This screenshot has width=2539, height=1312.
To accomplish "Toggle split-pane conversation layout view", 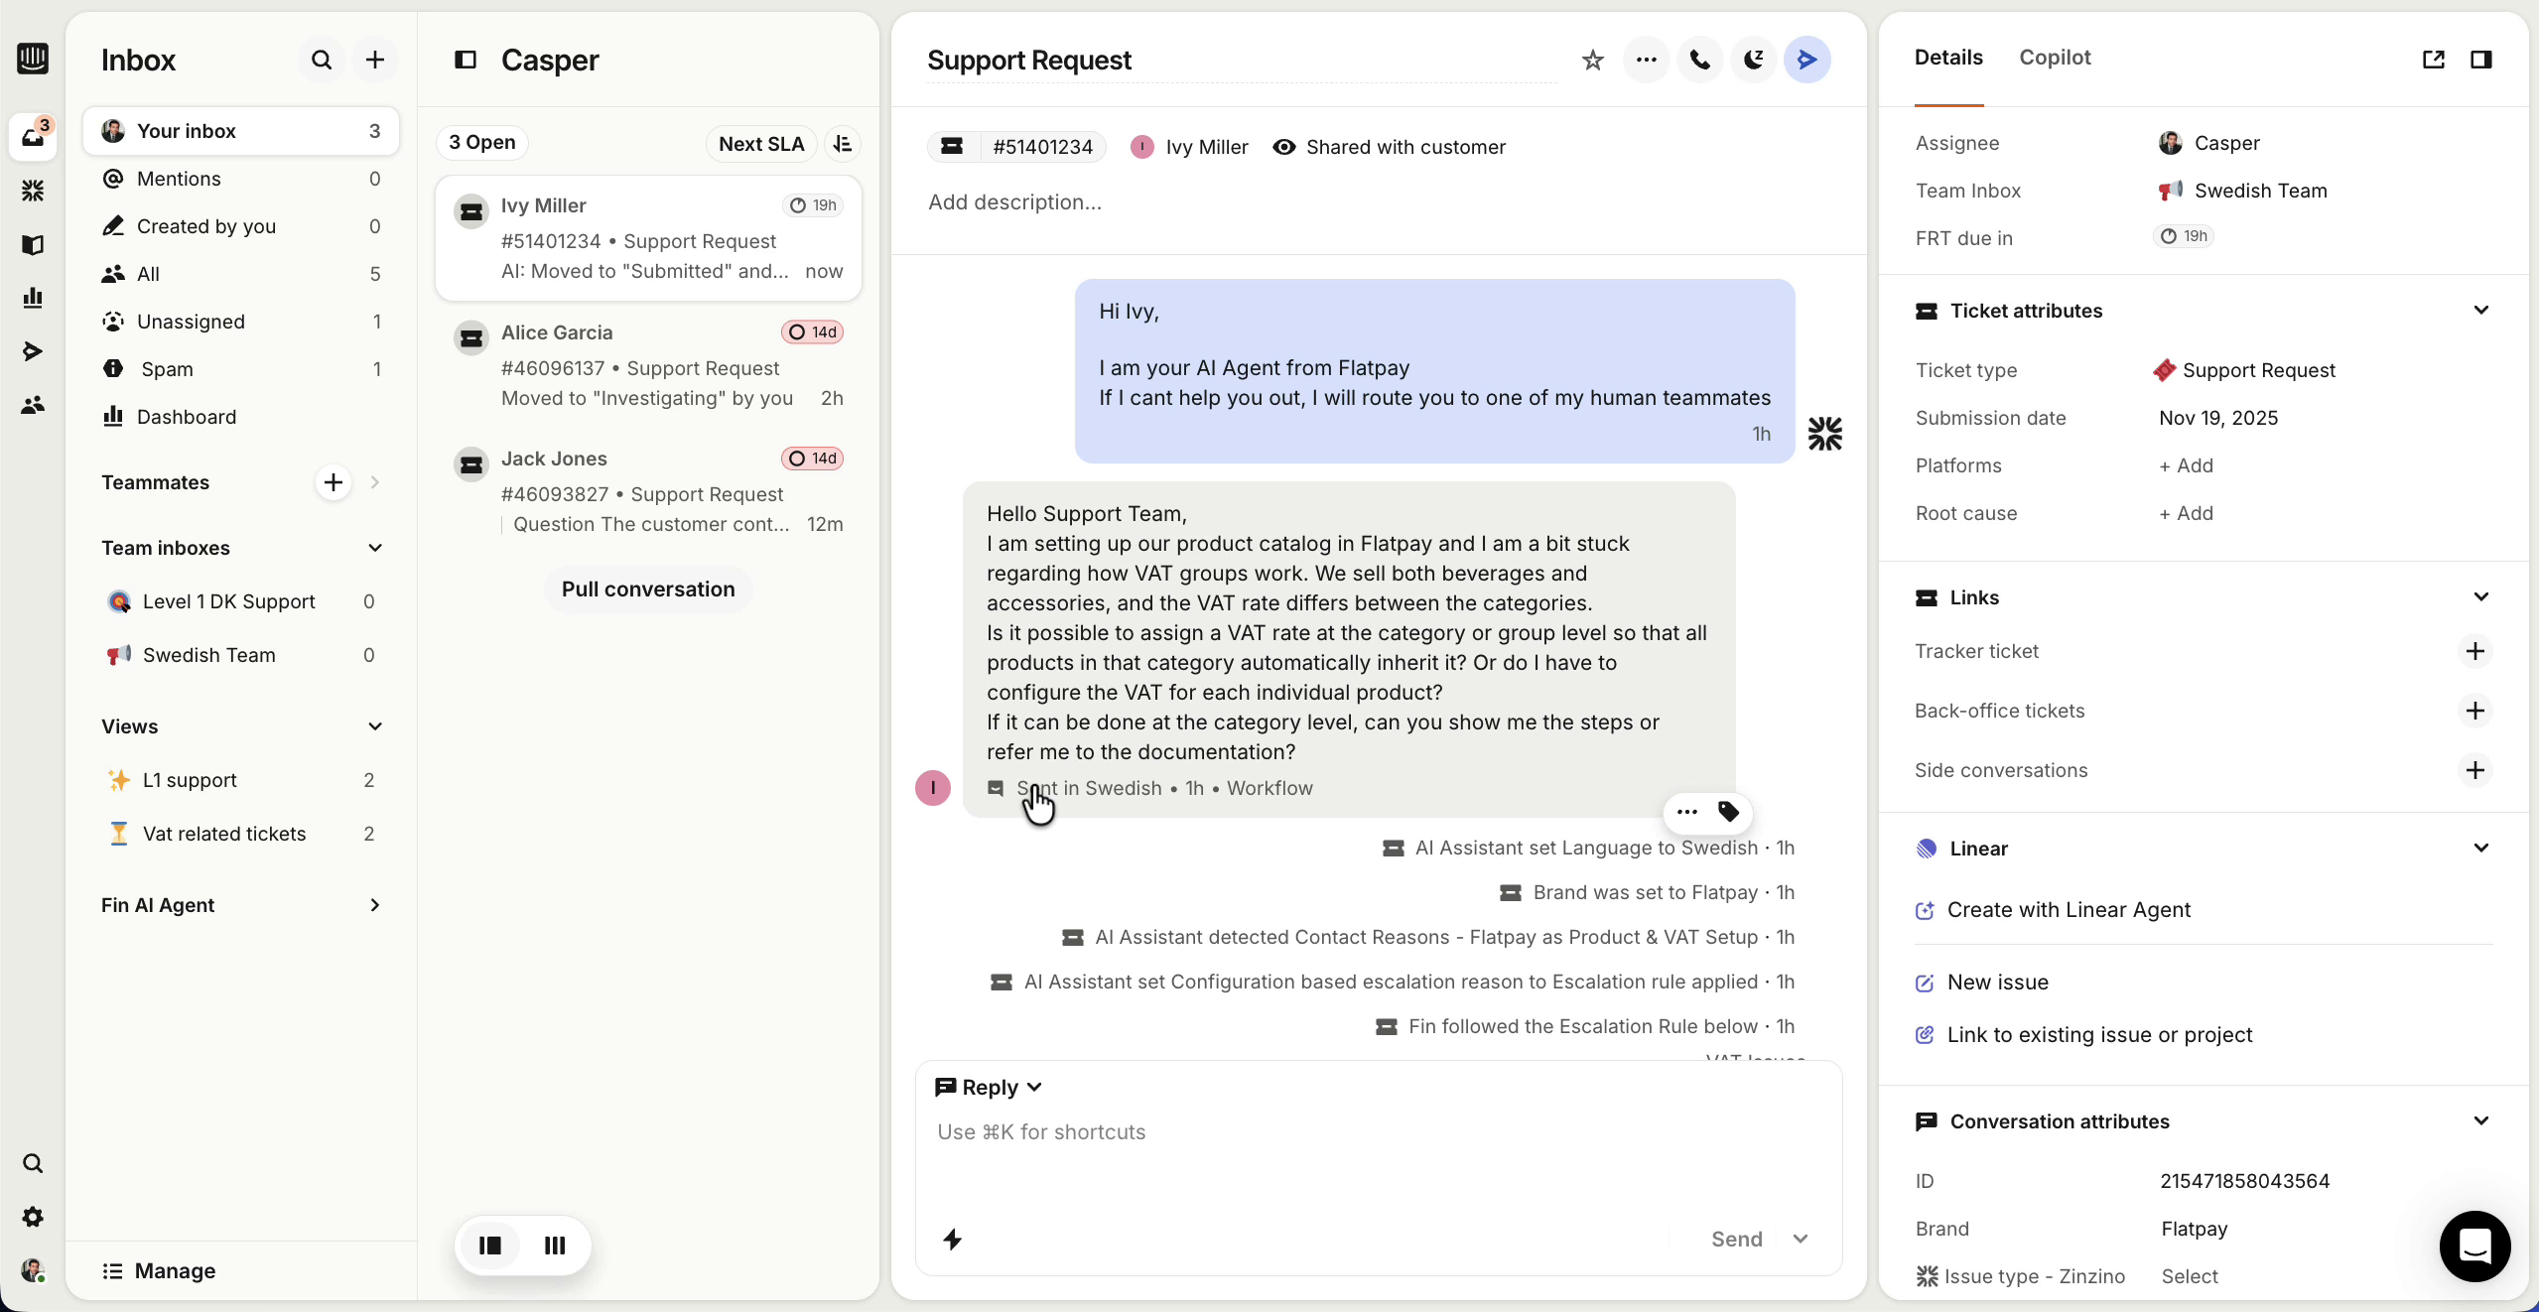I will tap(489, 1246).
